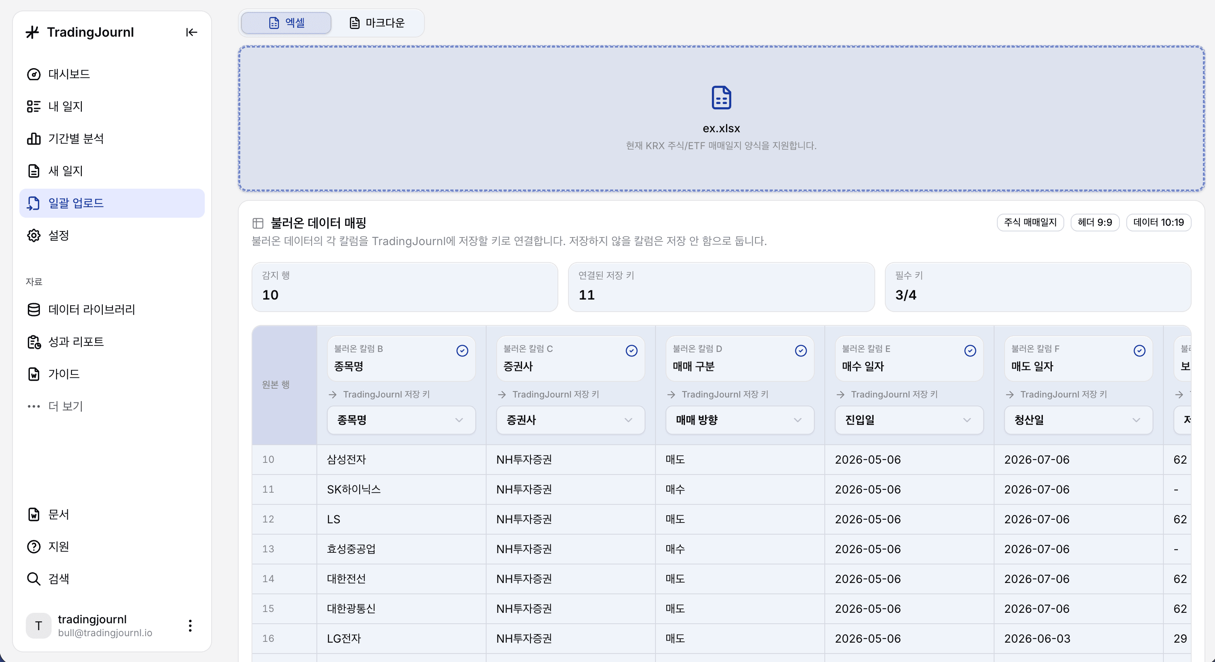
Task: Open the 가이드 file icon
Action: click(x=33, y=374)
